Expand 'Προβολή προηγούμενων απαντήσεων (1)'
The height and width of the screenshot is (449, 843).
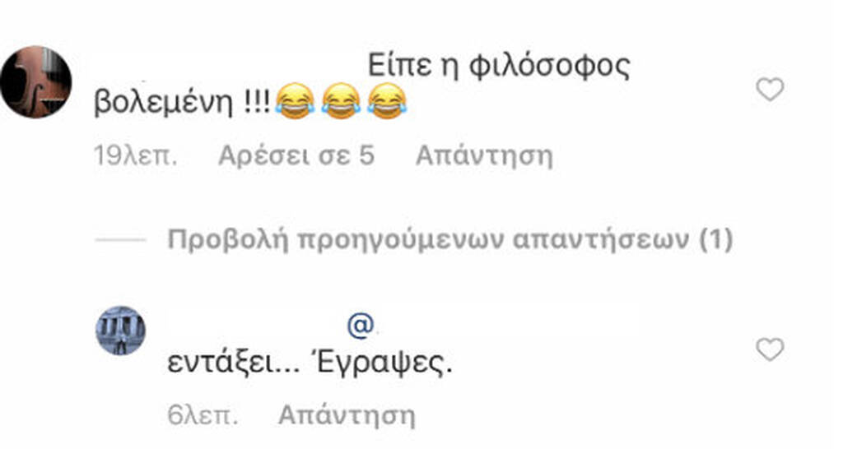[450, 239]
